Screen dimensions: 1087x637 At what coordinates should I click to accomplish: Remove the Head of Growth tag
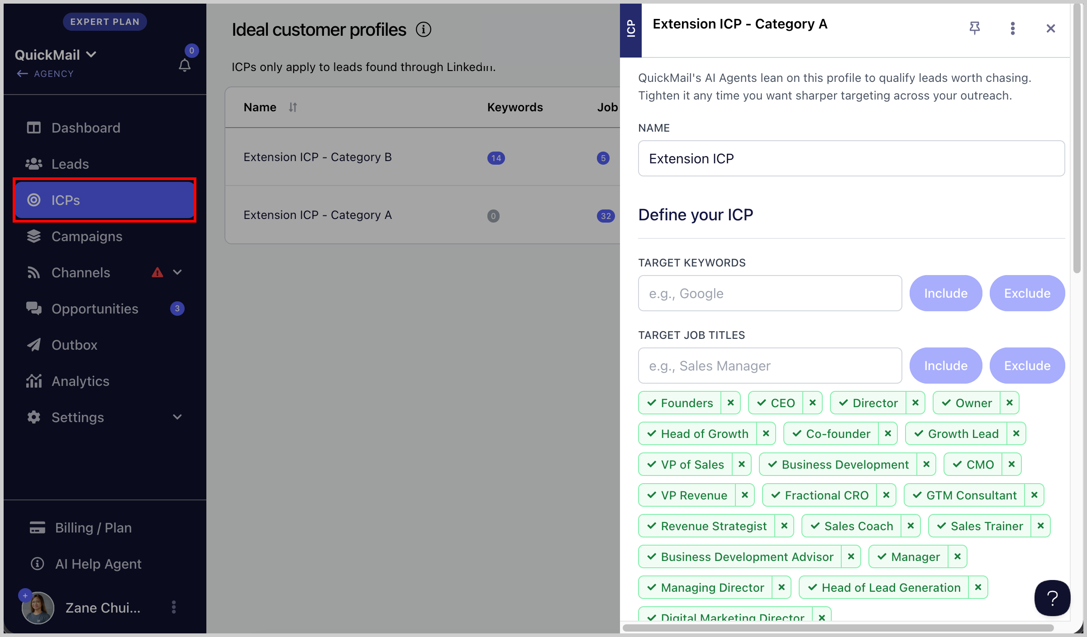pyautogui.click(x=766, y=433)
